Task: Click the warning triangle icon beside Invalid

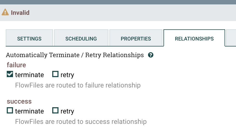Action: coord(5,12)
